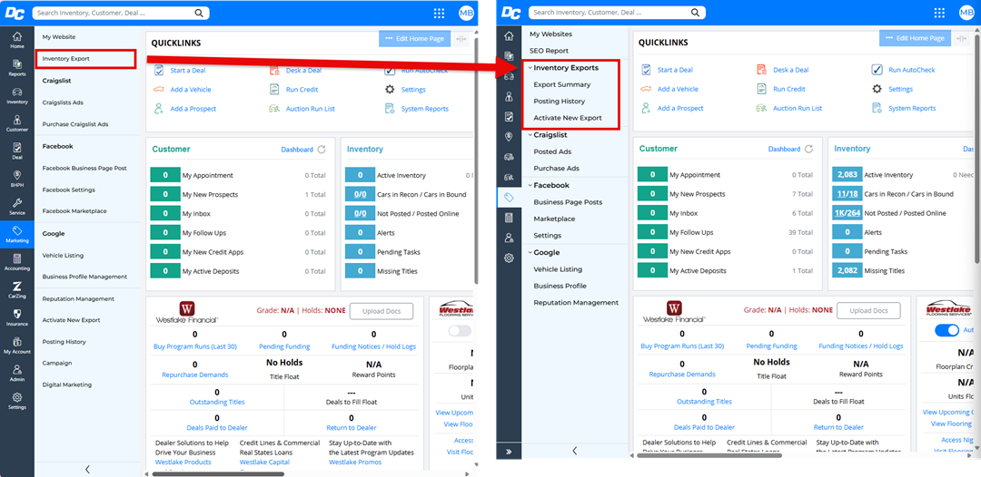981x477 pixels.
Task: Open MB user avatar in right screenshot header
Action: pos(966,13)
